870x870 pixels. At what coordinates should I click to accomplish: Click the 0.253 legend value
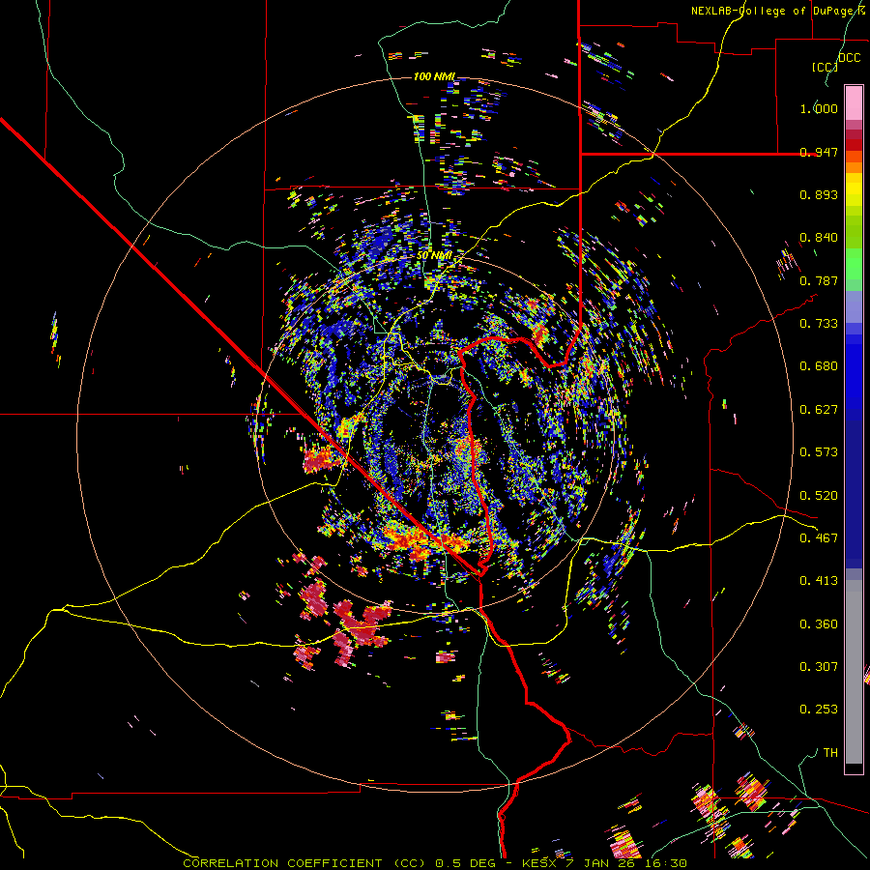click(x=819, y=710)
